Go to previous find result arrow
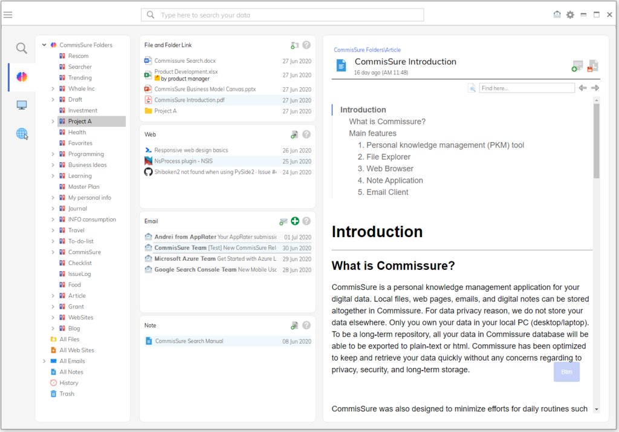 point(583,88)
